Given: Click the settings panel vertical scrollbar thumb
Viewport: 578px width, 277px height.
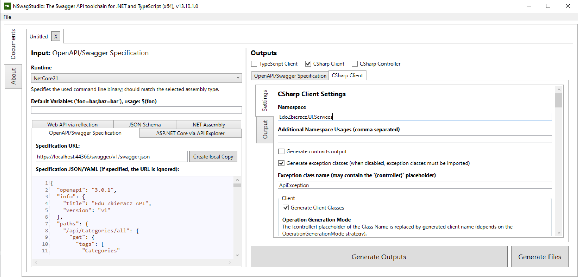Looking at the screenshot, I should tap(559, 100).
